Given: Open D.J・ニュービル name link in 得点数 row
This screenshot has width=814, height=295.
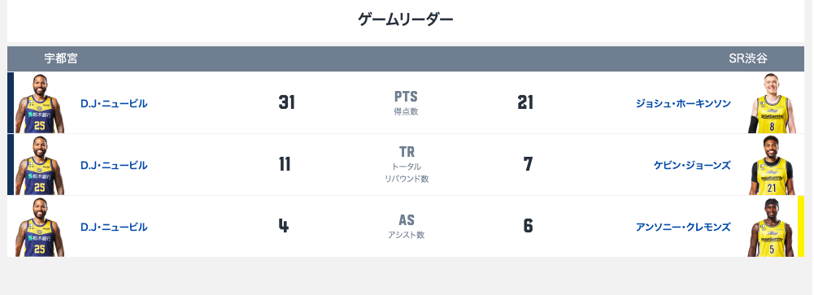Looking at the screenshot, I should point(114,104).
